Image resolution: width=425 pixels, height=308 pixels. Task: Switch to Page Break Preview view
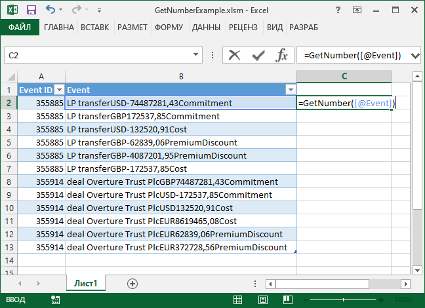point(287,299)
